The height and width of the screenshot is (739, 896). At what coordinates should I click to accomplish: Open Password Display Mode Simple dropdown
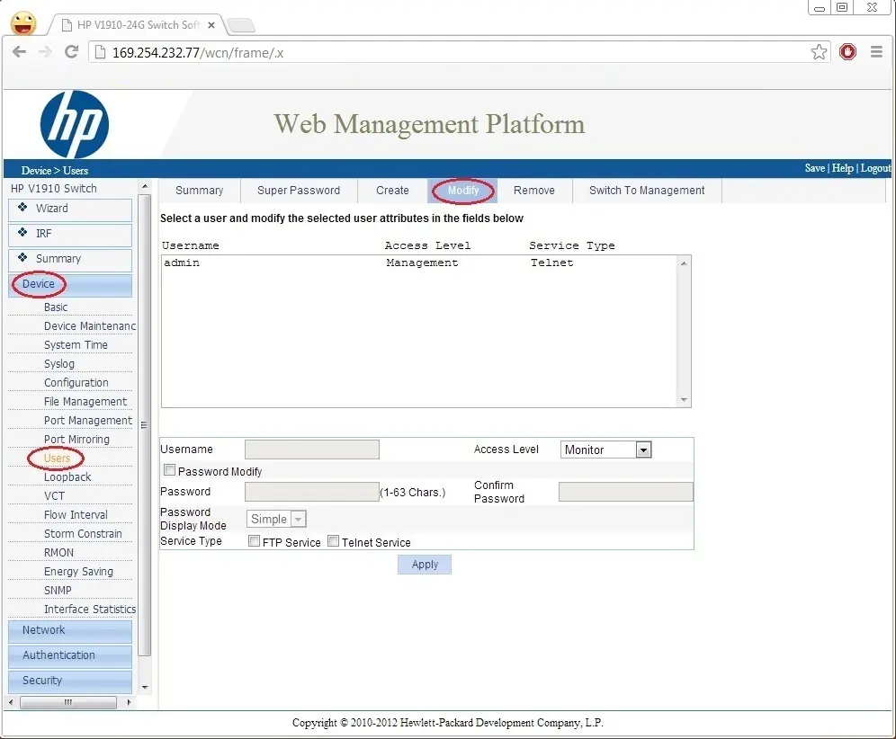click(276, 519)
